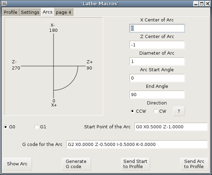Focus the X Center of Arc field
Screen dimensions: 212x175
pyautogui.click(x=156, y=28)
